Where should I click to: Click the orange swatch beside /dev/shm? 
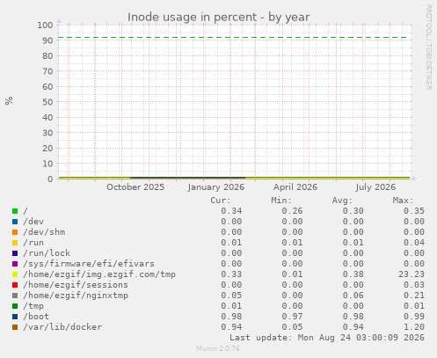point(15,232)
